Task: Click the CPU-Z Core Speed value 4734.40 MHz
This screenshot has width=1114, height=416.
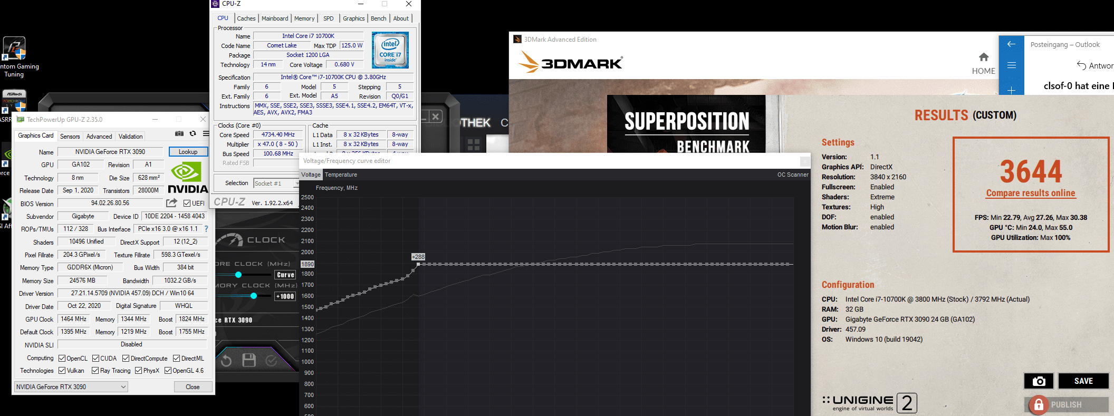Action: point(278,134)
